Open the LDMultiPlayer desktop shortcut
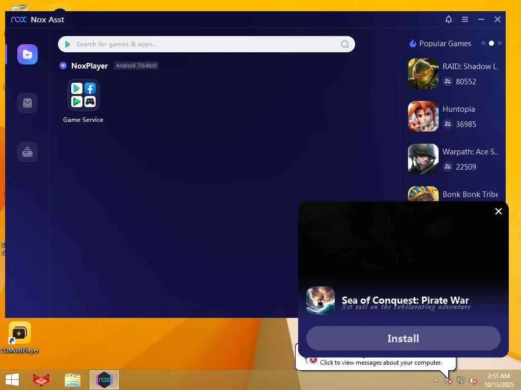 tap(20, 338)
